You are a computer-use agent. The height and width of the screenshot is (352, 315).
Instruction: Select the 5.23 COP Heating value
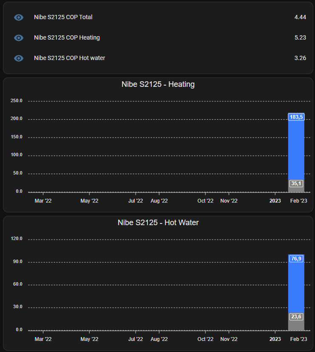[x=300, y=37]
